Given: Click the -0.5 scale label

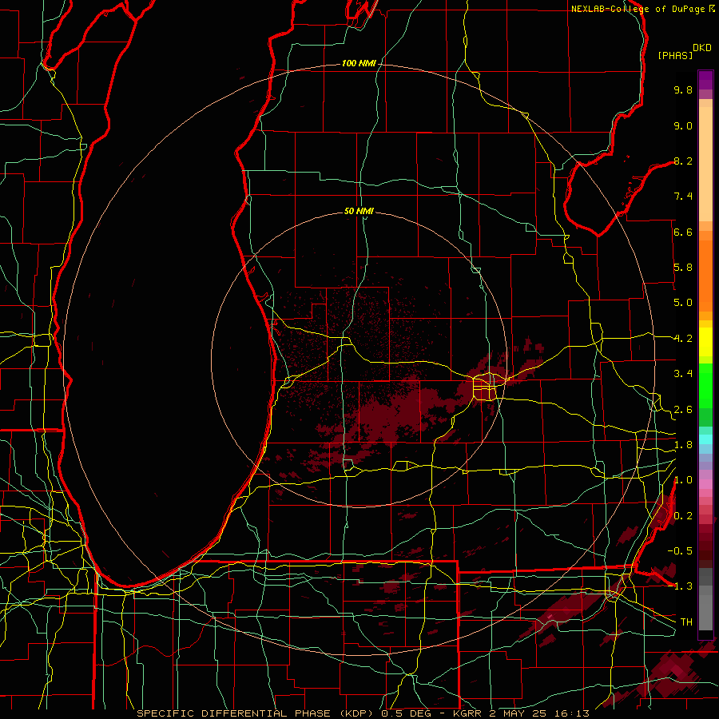Looking at the screenshot, I should (680, 550).
